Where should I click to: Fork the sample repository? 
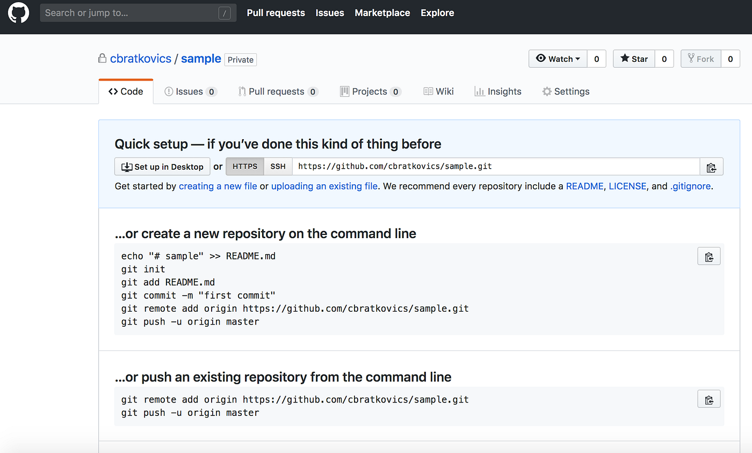701,59
